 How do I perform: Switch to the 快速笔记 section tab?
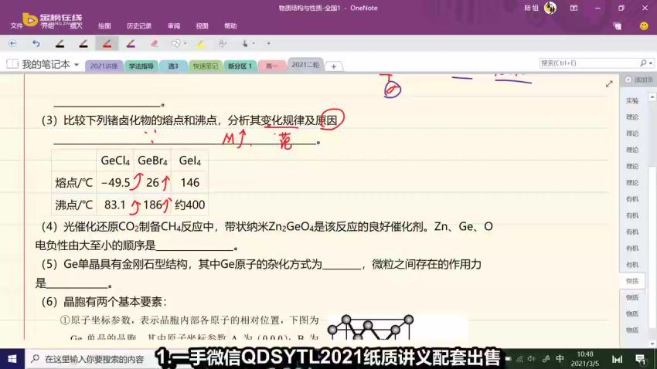click(x=206, y=66)
